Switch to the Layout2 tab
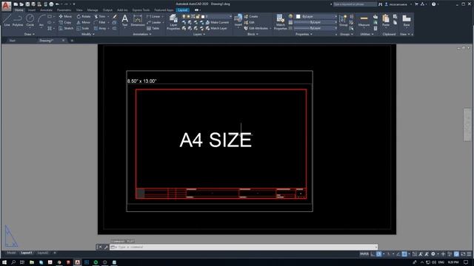 point(43,253)
